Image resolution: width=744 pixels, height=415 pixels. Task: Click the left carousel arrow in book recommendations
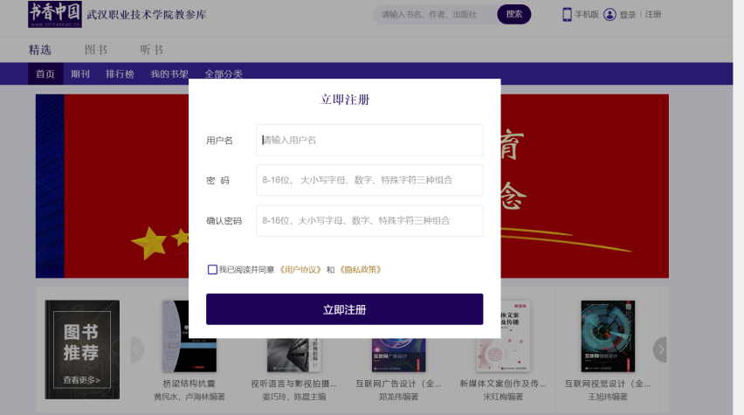coord(136,349)
